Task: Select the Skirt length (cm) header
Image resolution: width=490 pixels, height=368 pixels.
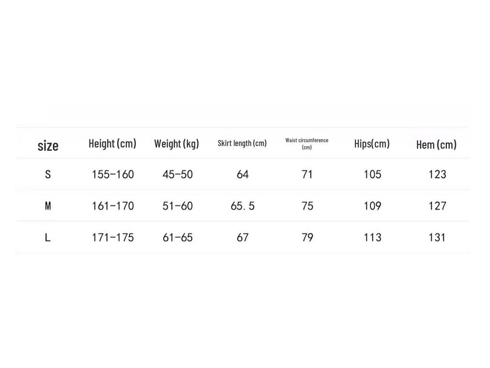Action: point(242,143)
